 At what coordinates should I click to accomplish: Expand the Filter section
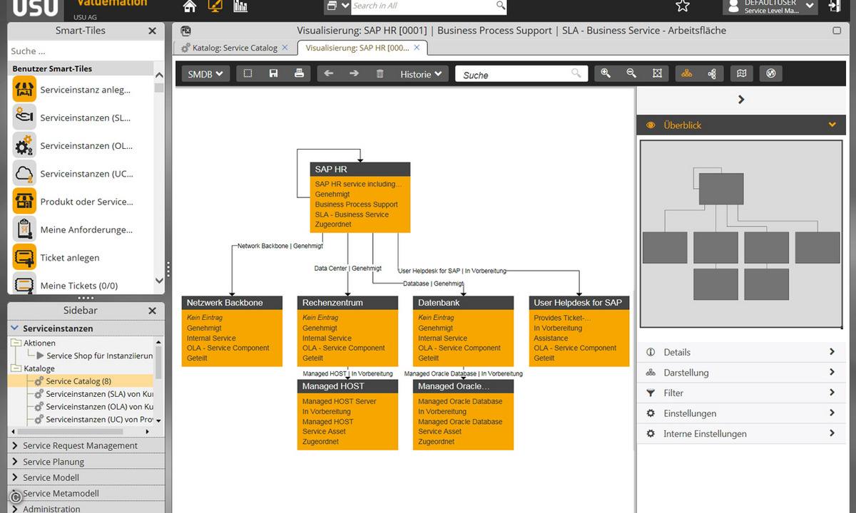point(740,393)
